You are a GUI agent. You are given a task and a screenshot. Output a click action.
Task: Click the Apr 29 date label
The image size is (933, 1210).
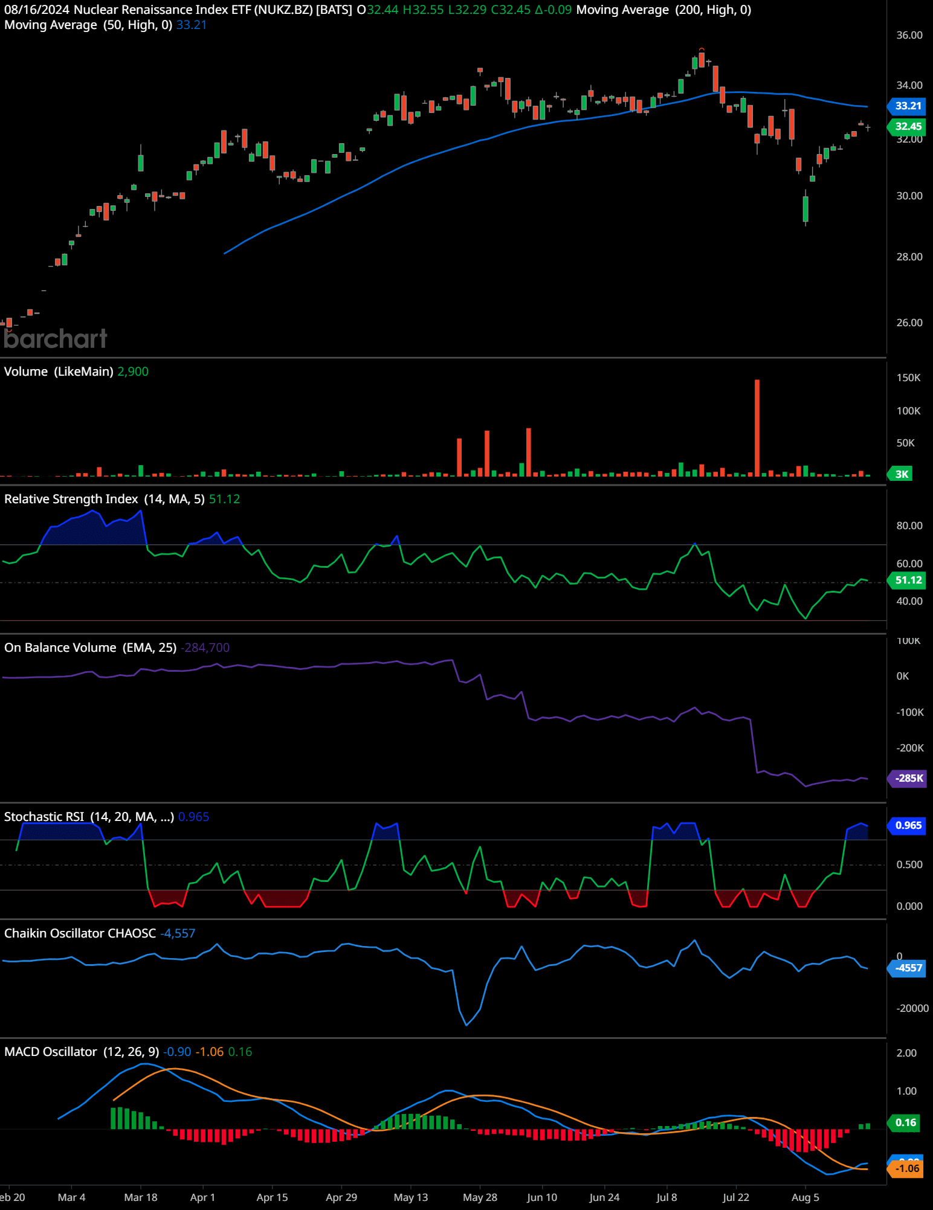coord(341,1197)
